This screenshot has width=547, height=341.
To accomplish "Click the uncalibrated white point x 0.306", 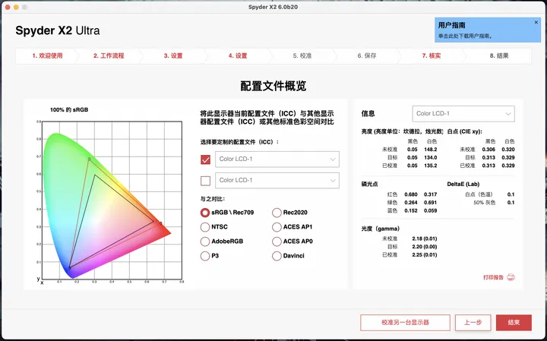I will (x=489, y=150).
